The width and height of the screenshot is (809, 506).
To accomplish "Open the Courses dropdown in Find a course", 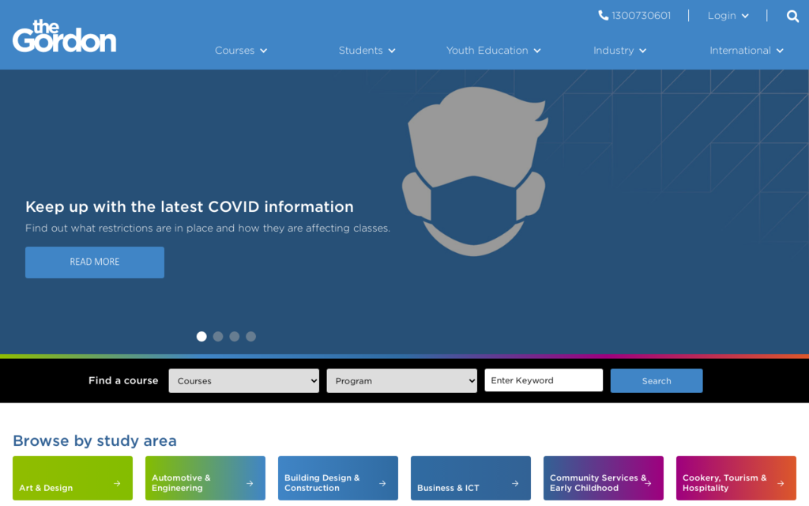I will [243, 381].
